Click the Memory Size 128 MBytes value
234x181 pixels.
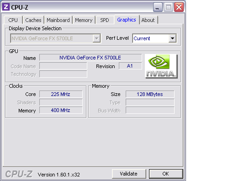tap(150, 94)
